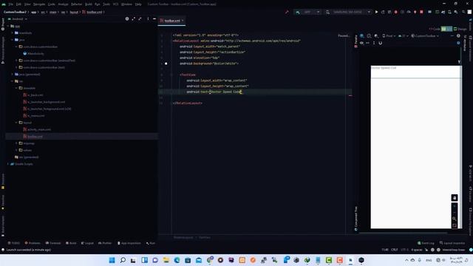Open the device selector dropdown

click(348, 12)
